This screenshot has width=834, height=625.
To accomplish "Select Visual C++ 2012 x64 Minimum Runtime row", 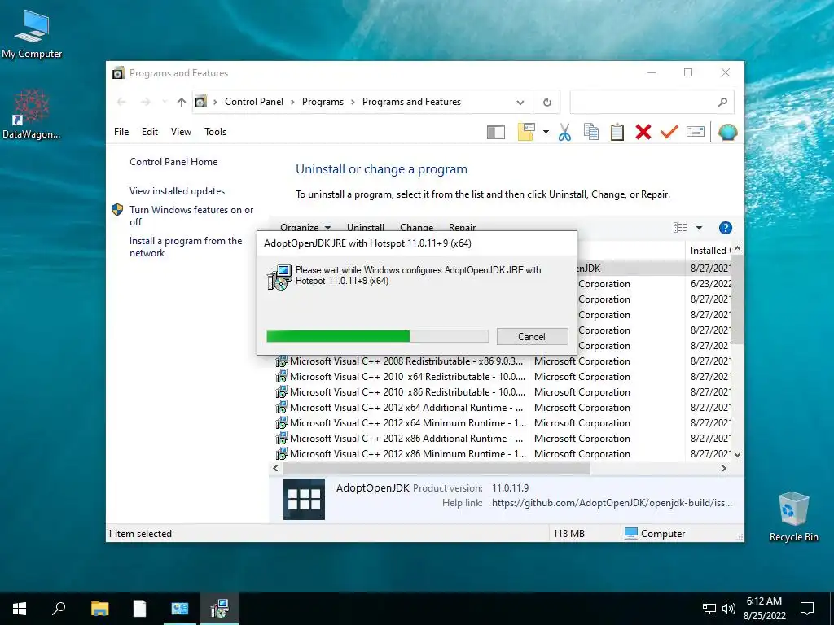I will tap(502, 422).
